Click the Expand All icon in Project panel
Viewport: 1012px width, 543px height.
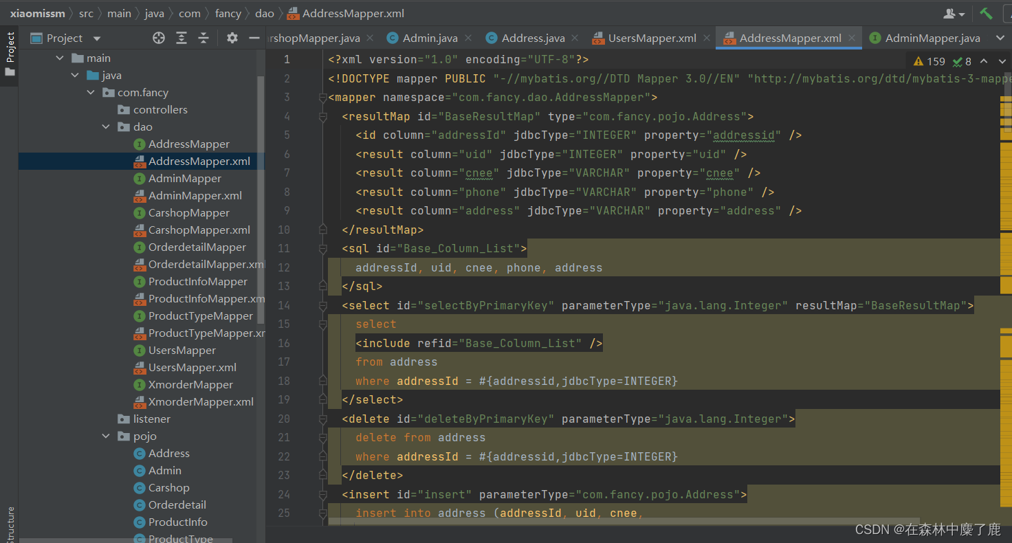(x=181, y=38)
